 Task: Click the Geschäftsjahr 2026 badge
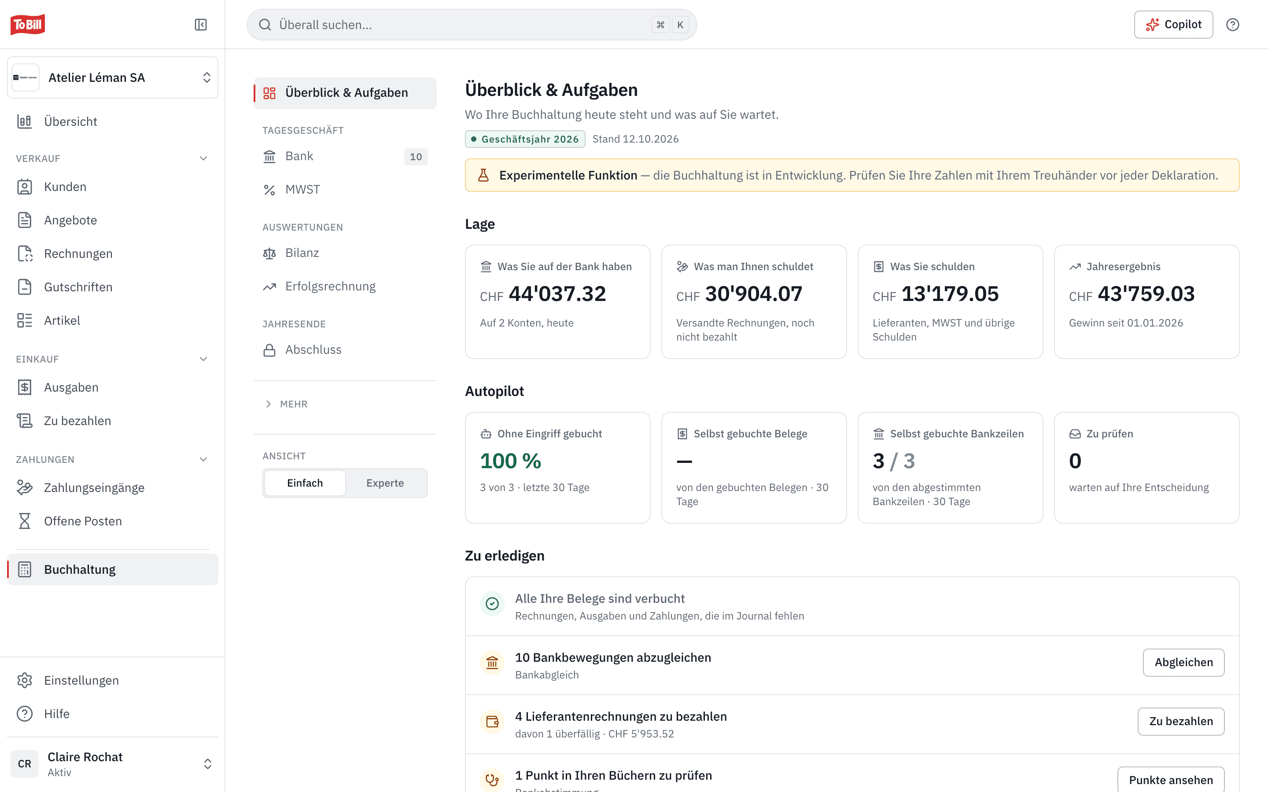tap(525, 139)
